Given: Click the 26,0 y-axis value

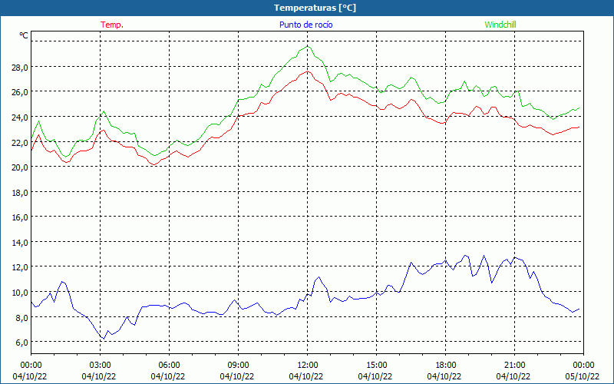Looking at the screenshot, I should (20, 92).
